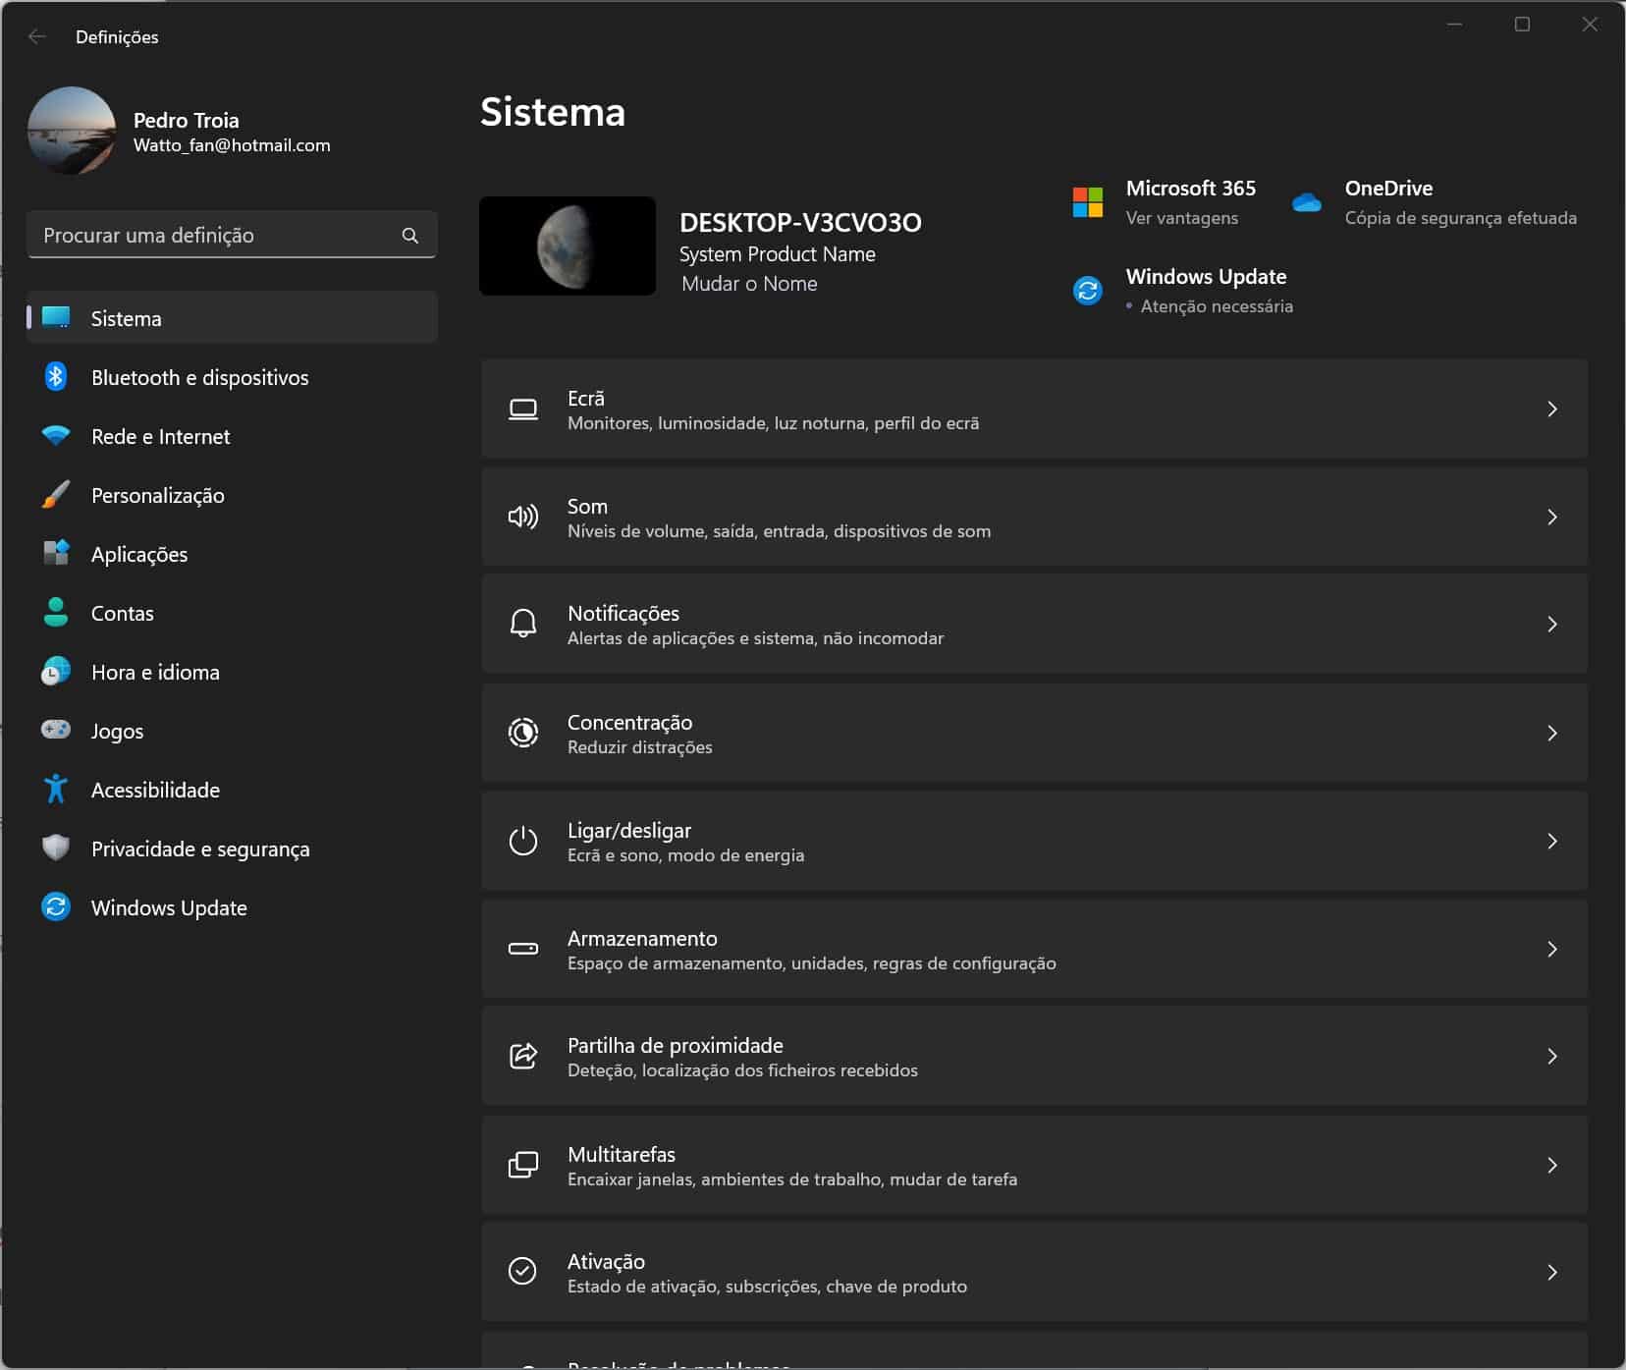Click the Mudar o Nome link
This screenshot has height=1370, width=1626.
coord(749,284)
